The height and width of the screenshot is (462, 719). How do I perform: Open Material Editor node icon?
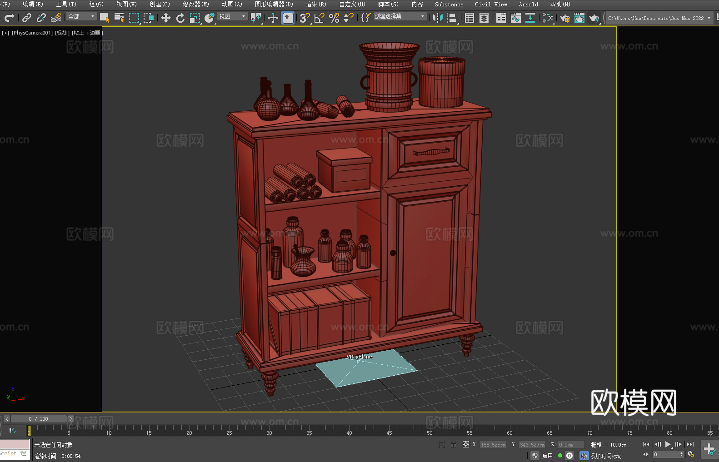pos(548,18)
